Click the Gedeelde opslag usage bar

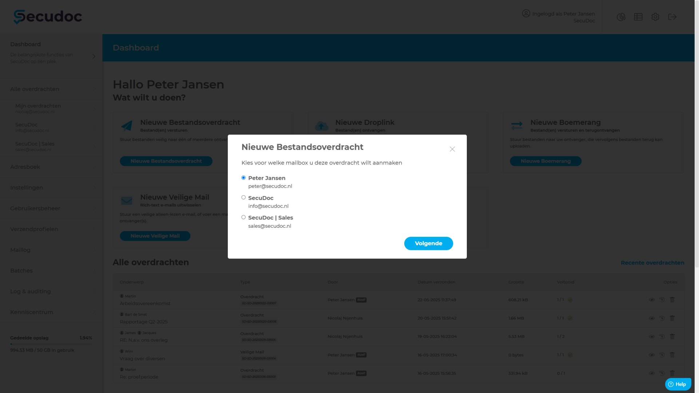pos(51,344)
